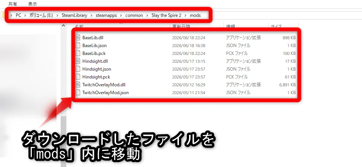362x167 pixels.
Task: Select the Hindsight.dll file name
Action: tap(95, 61)
